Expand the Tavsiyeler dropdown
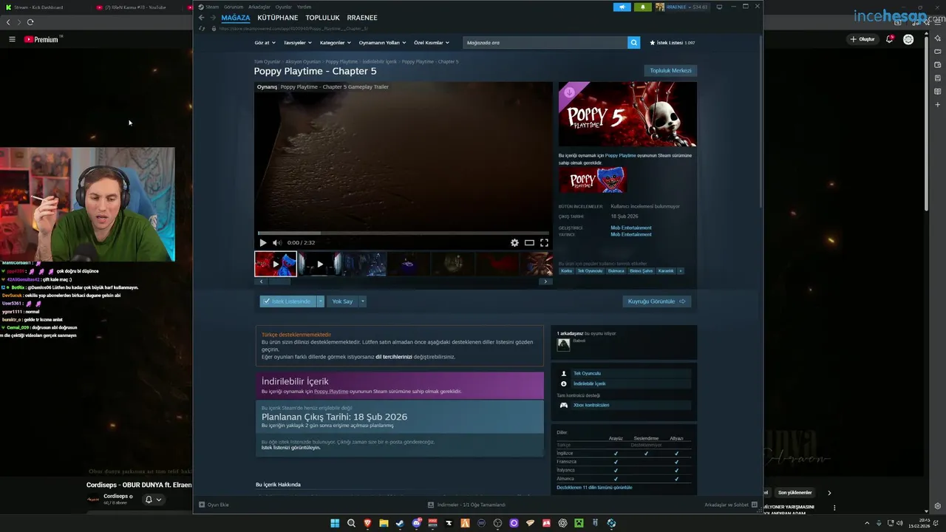 297,43
